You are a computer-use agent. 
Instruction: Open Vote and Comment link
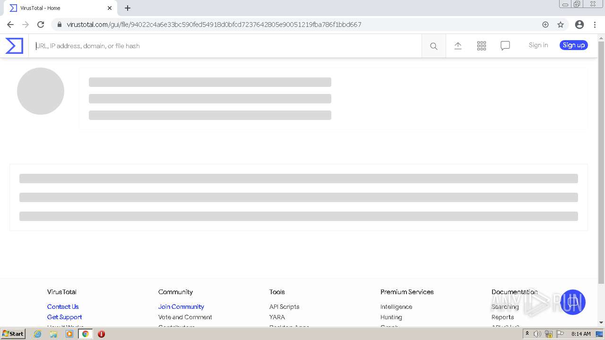point(185,317)
